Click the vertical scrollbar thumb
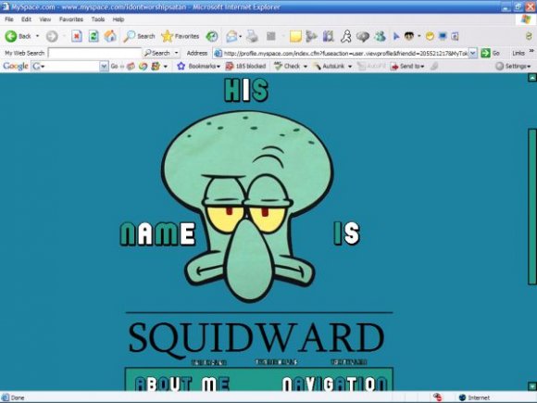The image size is (537, 403). (531, 207)
